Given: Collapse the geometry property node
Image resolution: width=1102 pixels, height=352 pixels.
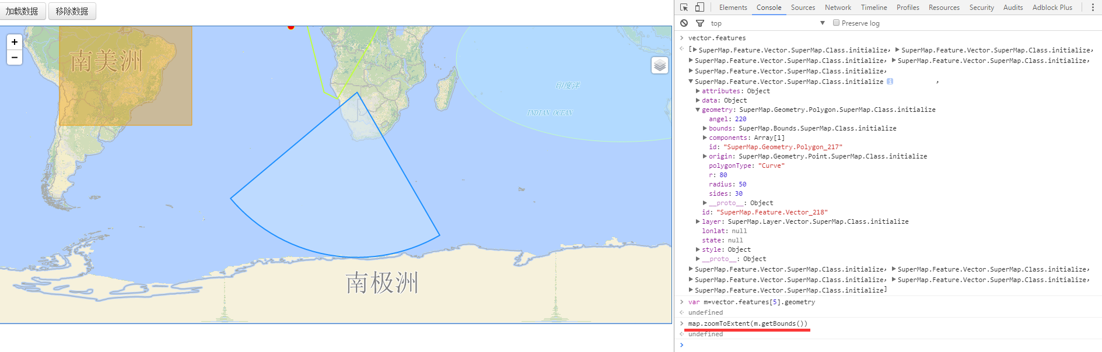Looking at the screenshot, I should pyautogui.click(x=697, y=110).
